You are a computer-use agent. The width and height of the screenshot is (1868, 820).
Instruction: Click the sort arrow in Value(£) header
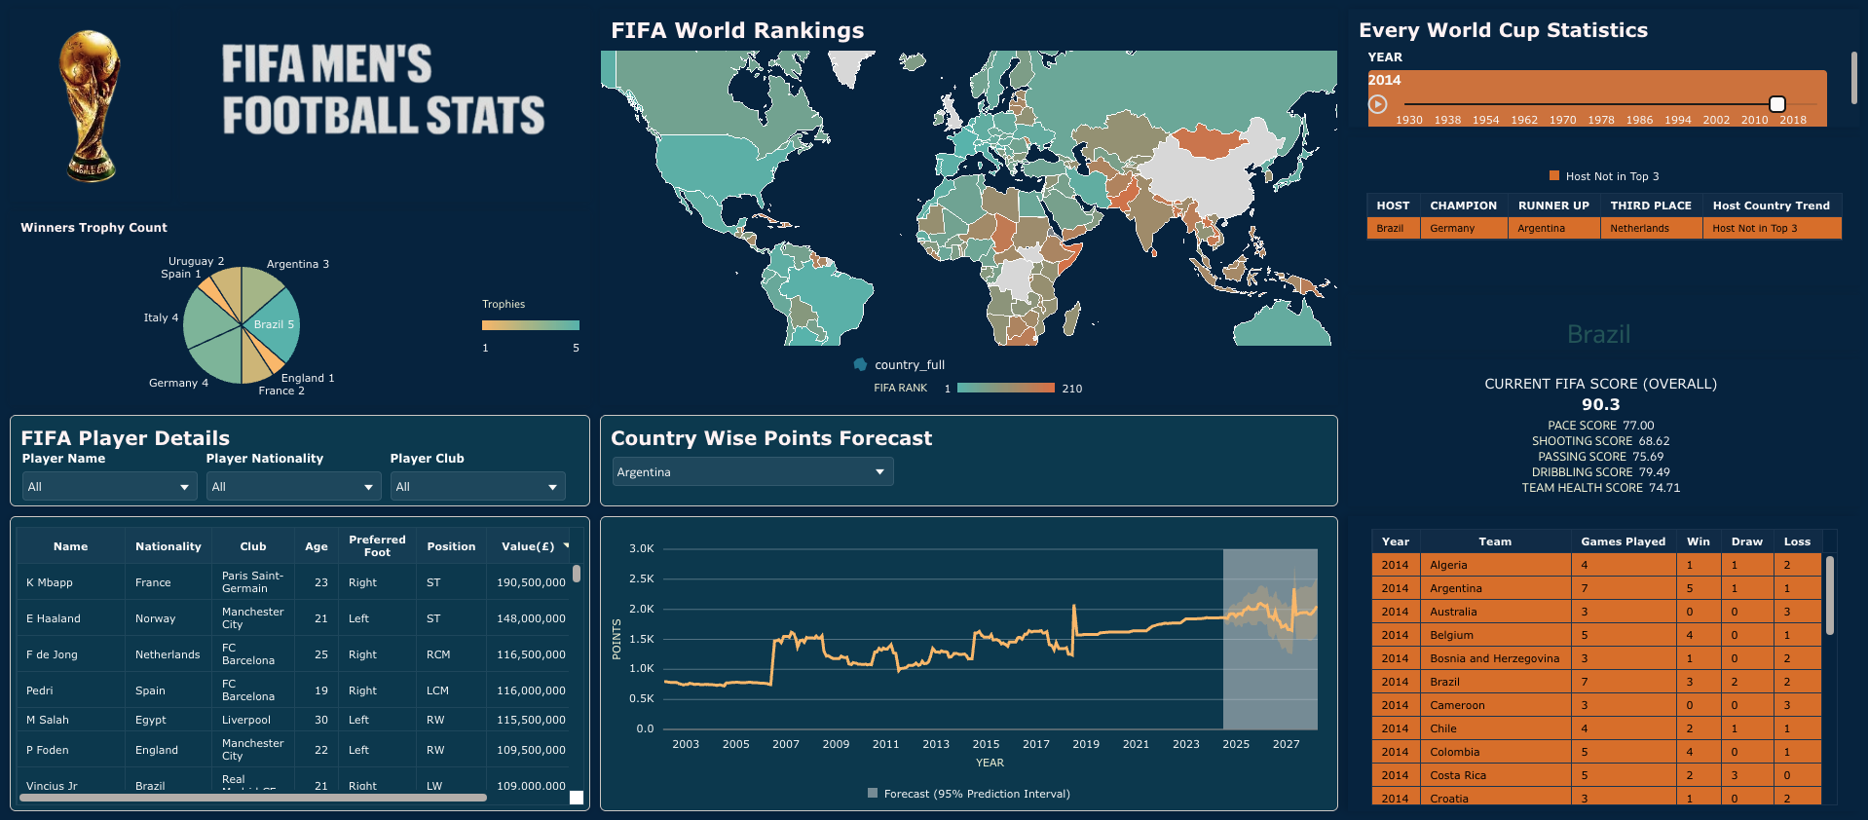pos(566,545)
